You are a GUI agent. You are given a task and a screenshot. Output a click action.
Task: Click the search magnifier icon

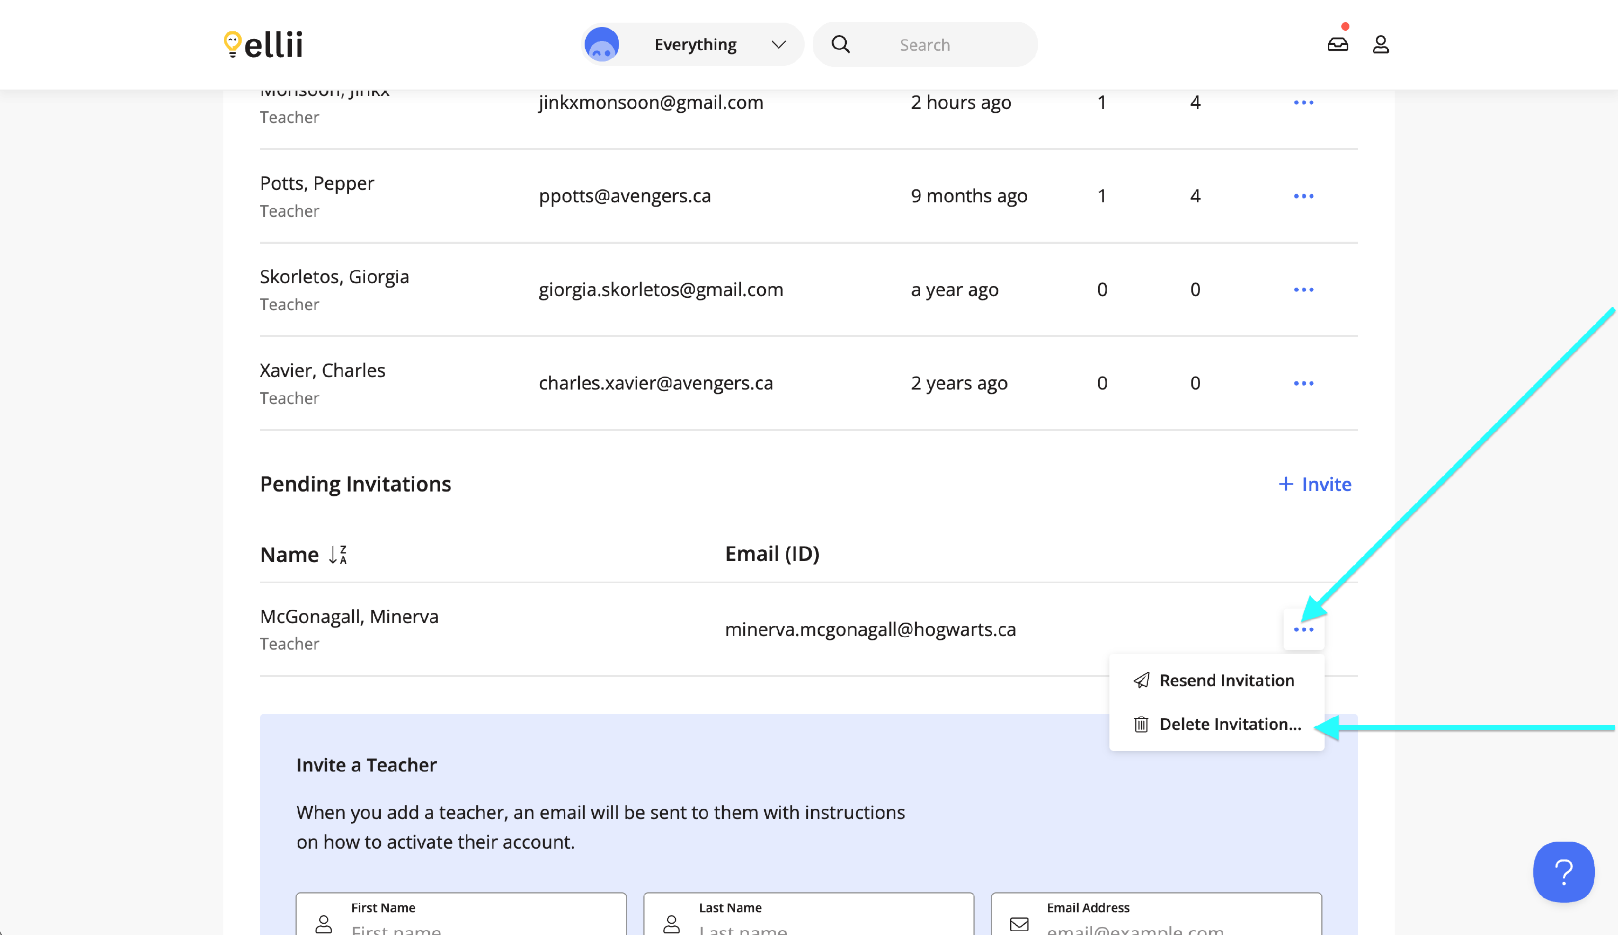coord(840,44)
